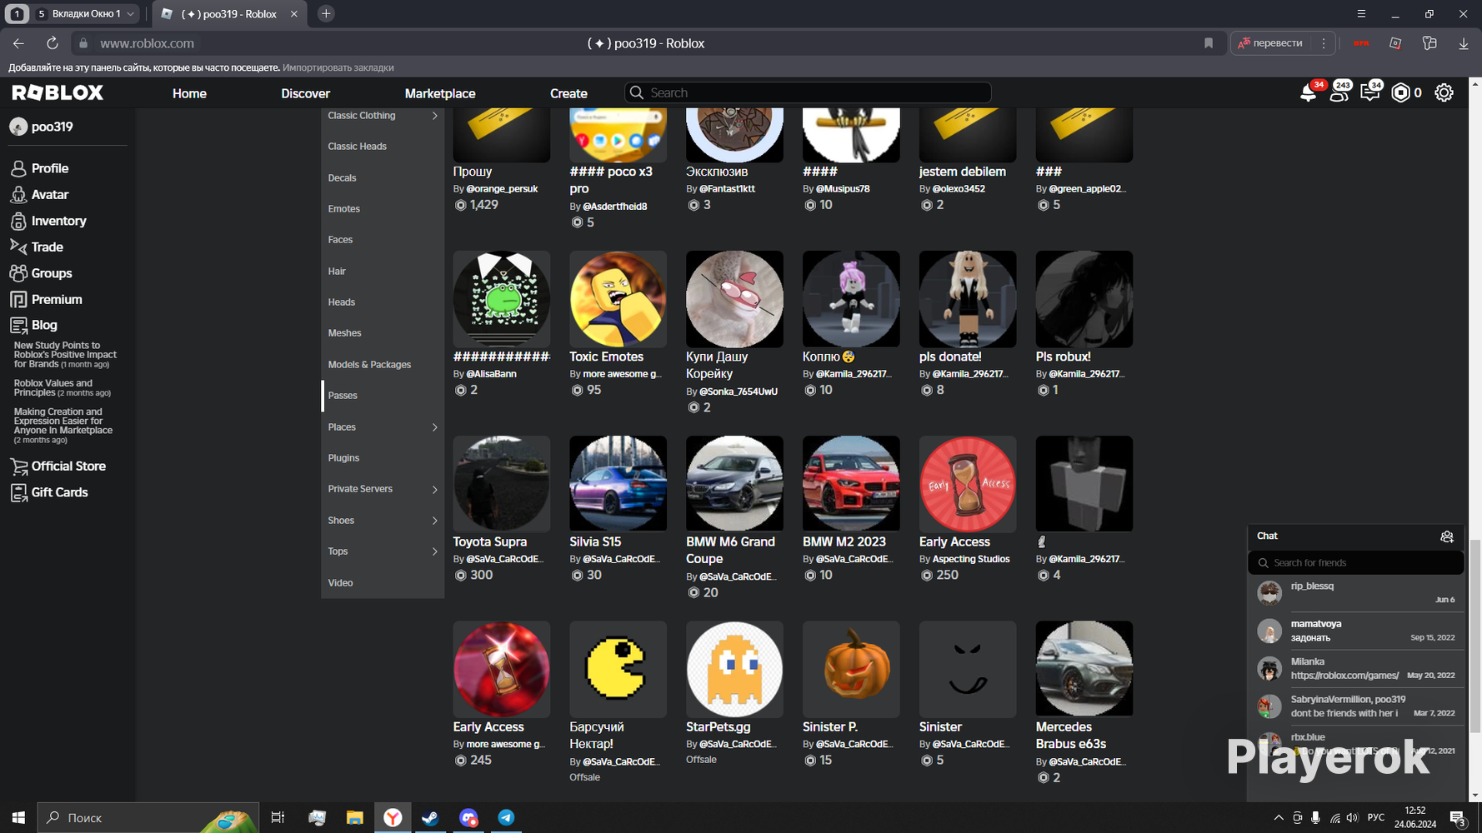This screenshot has width=1482, height=833.
Task: Click the translate page button
Action: click(1270, 43)
